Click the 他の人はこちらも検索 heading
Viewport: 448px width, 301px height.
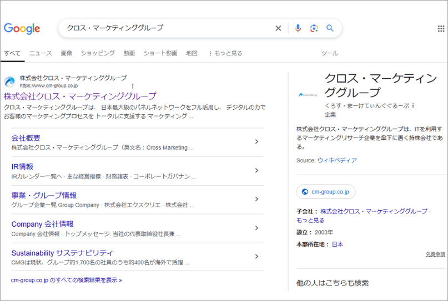click(333, 283)
